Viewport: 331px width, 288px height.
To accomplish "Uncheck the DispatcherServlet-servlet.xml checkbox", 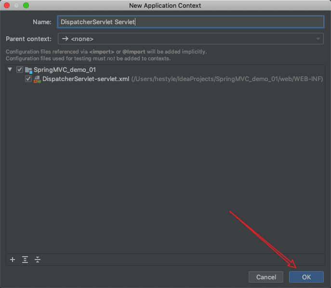I will (28, 79).
